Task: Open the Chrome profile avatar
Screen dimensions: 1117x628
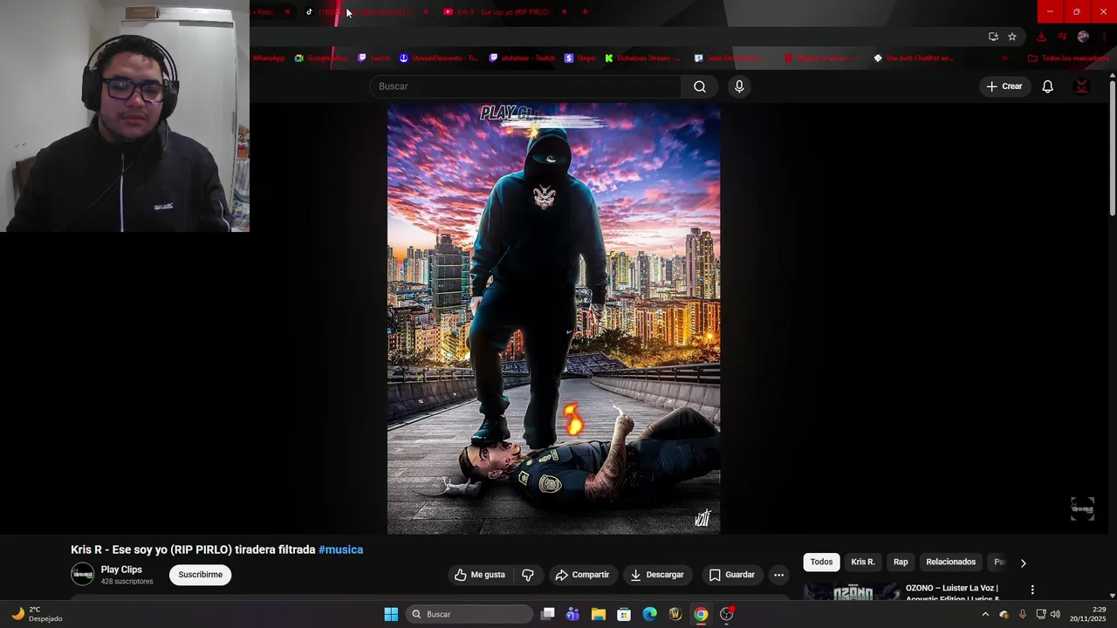Action: point(1083,37)
